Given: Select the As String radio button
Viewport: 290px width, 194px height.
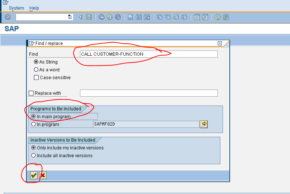Looking at the screenshot, I should click(36, 62).
